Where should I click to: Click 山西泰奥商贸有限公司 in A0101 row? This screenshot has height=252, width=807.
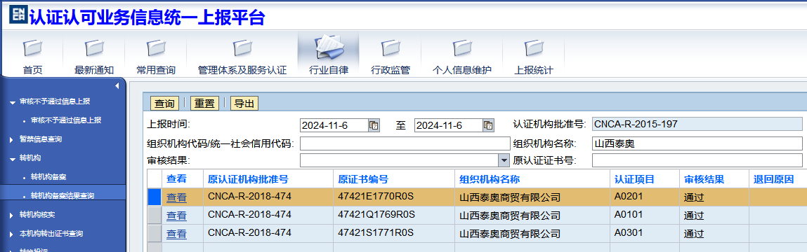(x=509, y=216)
